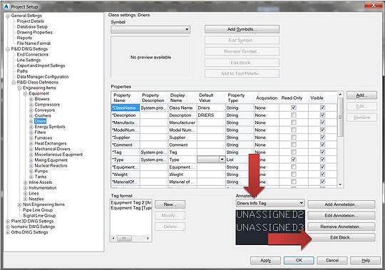Screen dimensions: 385x270
Task: Open the Type default value dropdown
Action: coord(222,160)
